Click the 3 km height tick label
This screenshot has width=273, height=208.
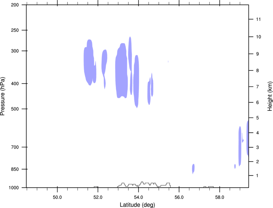[258, 148]
